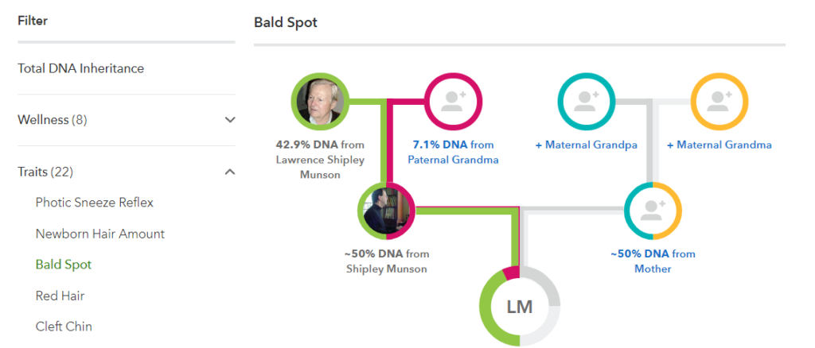Screen dimensions: 815x348
Task: Expand the Wellness (8) section chevron
Action: [230, 120]
